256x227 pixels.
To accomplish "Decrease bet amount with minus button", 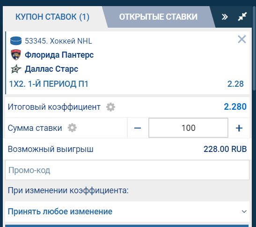I will click(x=138, y=128).
